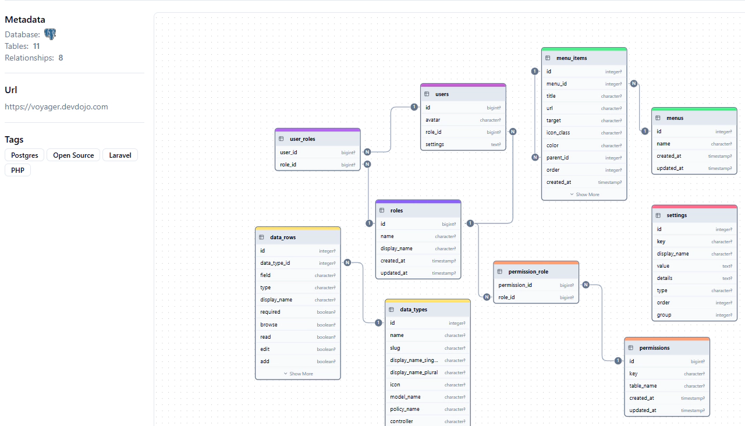The width and height of the screenshot is (745, 426).
Task: Select the Open Source tag
Action: coord(73,155)
